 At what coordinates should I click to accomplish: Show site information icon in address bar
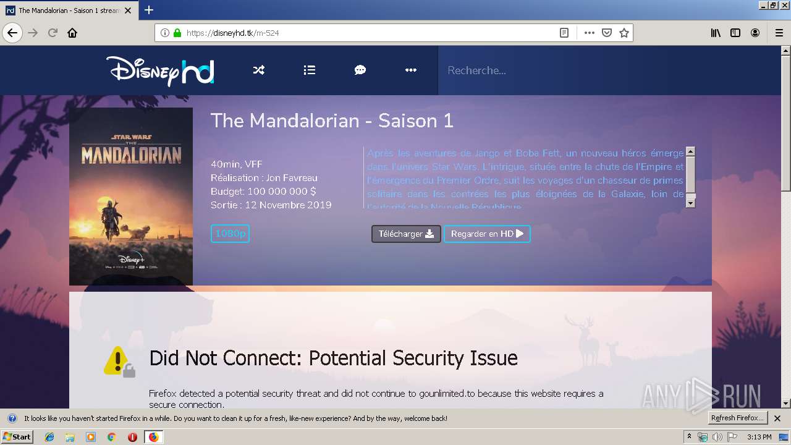pos(165,33)
